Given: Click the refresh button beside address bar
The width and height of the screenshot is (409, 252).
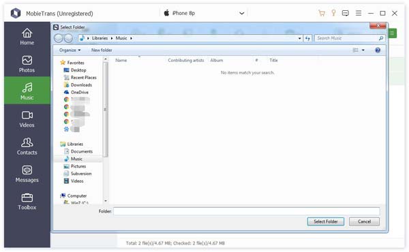Looking at the screenshot, I should point(308,38).
